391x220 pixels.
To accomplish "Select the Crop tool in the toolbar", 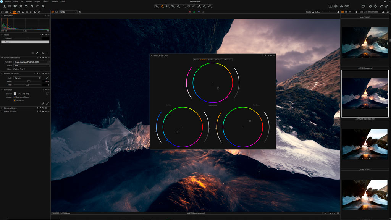I will pyautogui.click(x=173, y=6).
